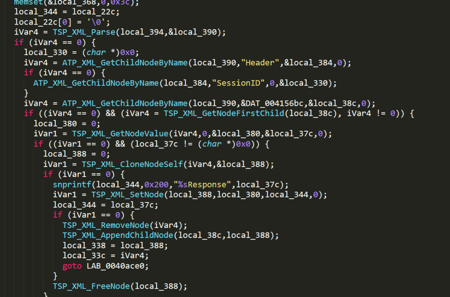This screenshot has height=297, width=450.
Task: Select the local_330 char pointer assignment
Action: 82,52
